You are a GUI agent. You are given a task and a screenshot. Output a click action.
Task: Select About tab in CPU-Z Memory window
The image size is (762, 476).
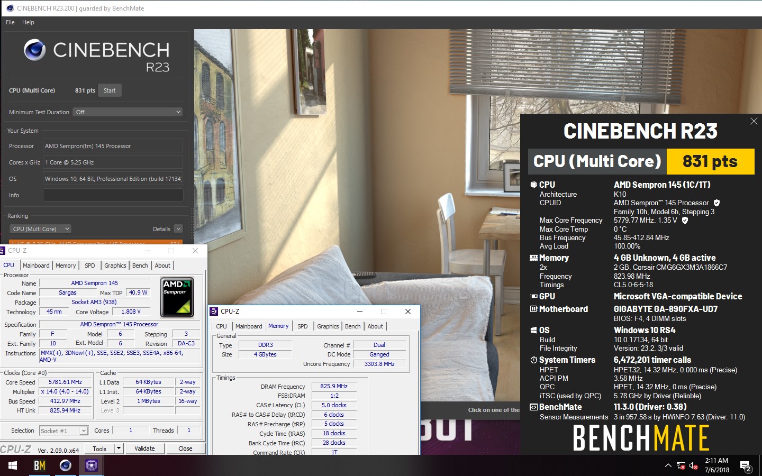tap(375, 326)
